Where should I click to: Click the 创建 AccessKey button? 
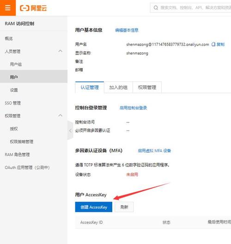94,207
